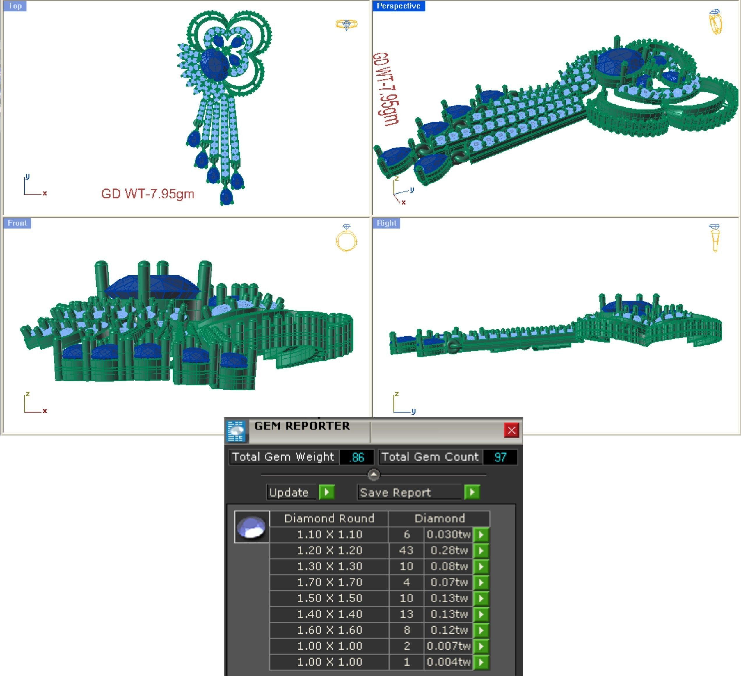Collapse panel using the round up-arrow handle
Image resolution: width=741 pixels, height=676 pixels.
click(374, 475)
